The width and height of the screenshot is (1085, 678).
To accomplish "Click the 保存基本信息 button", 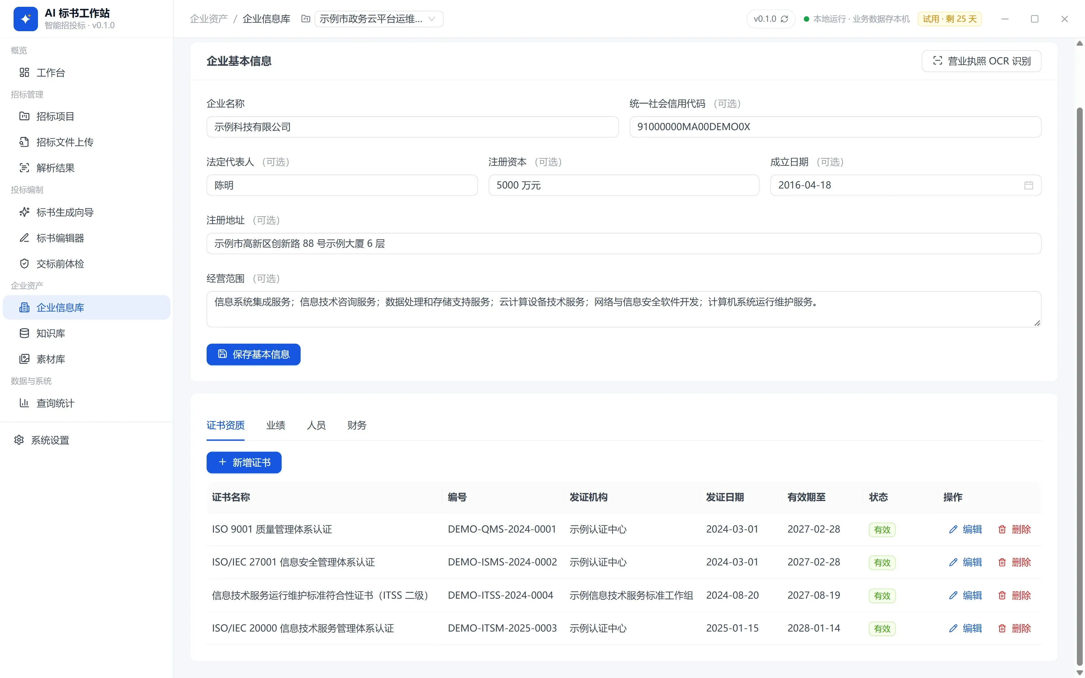I will pyautogui.click(x=253, y=354).
